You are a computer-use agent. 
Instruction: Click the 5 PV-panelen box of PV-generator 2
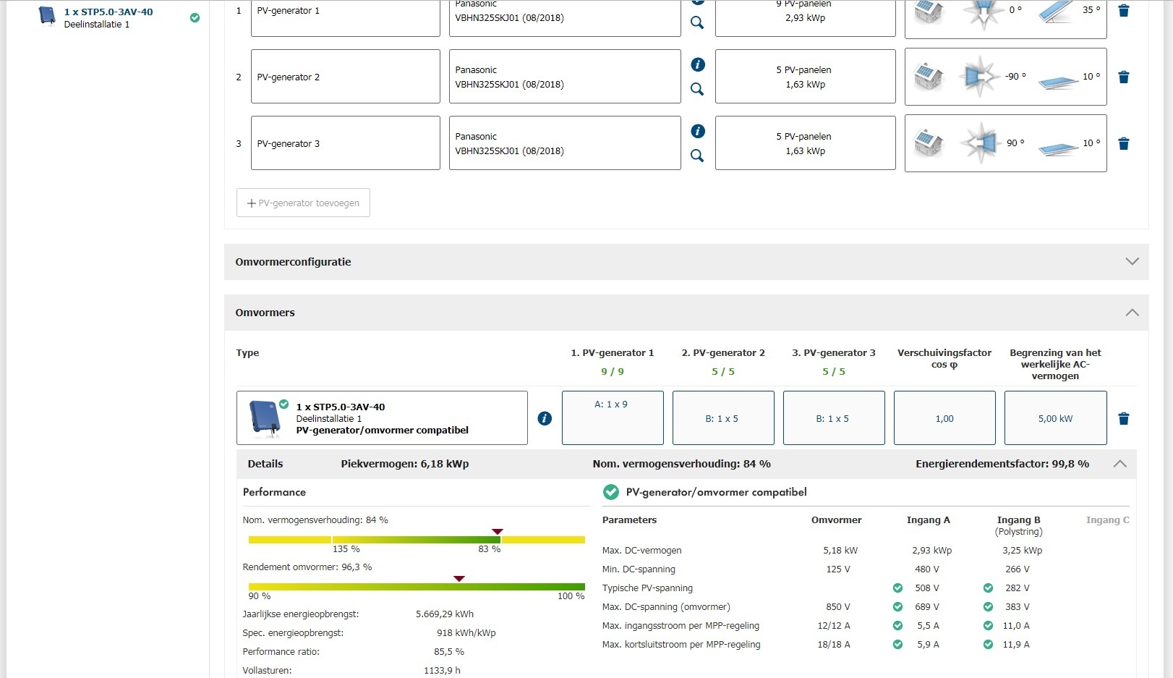(805, 77)
